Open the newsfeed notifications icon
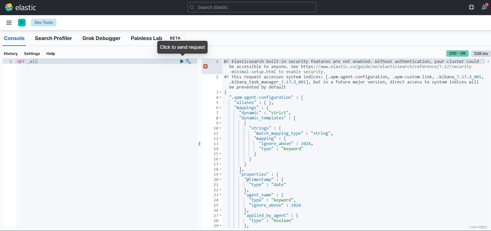491x231 pixels. coord(484,7)
